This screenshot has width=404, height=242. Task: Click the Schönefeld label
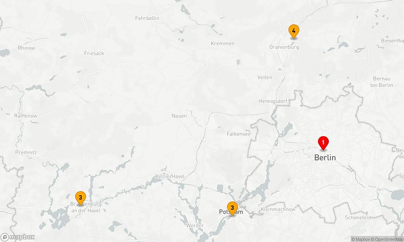coord(358,217)
